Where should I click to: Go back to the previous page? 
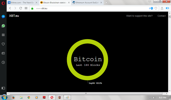coord(10,8)
